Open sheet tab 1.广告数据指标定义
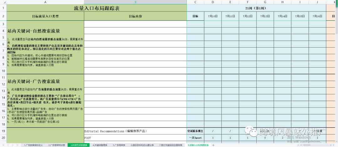The image size is (338, 147). (33, 145)
